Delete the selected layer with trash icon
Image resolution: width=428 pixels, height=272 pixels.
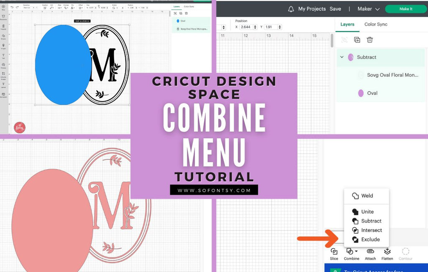click(x=370, y=40)
